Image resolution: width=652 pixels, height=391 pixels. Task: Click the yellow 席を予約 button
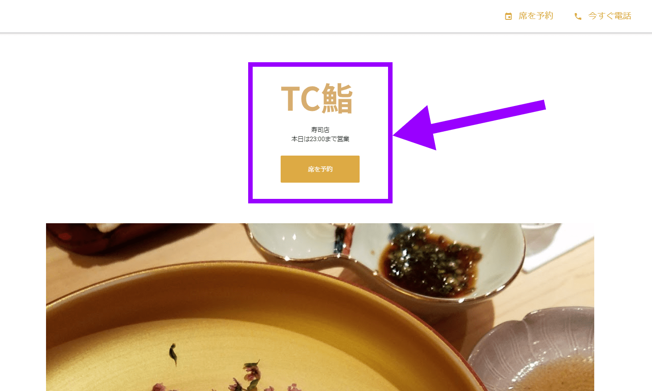click(320, 169)
